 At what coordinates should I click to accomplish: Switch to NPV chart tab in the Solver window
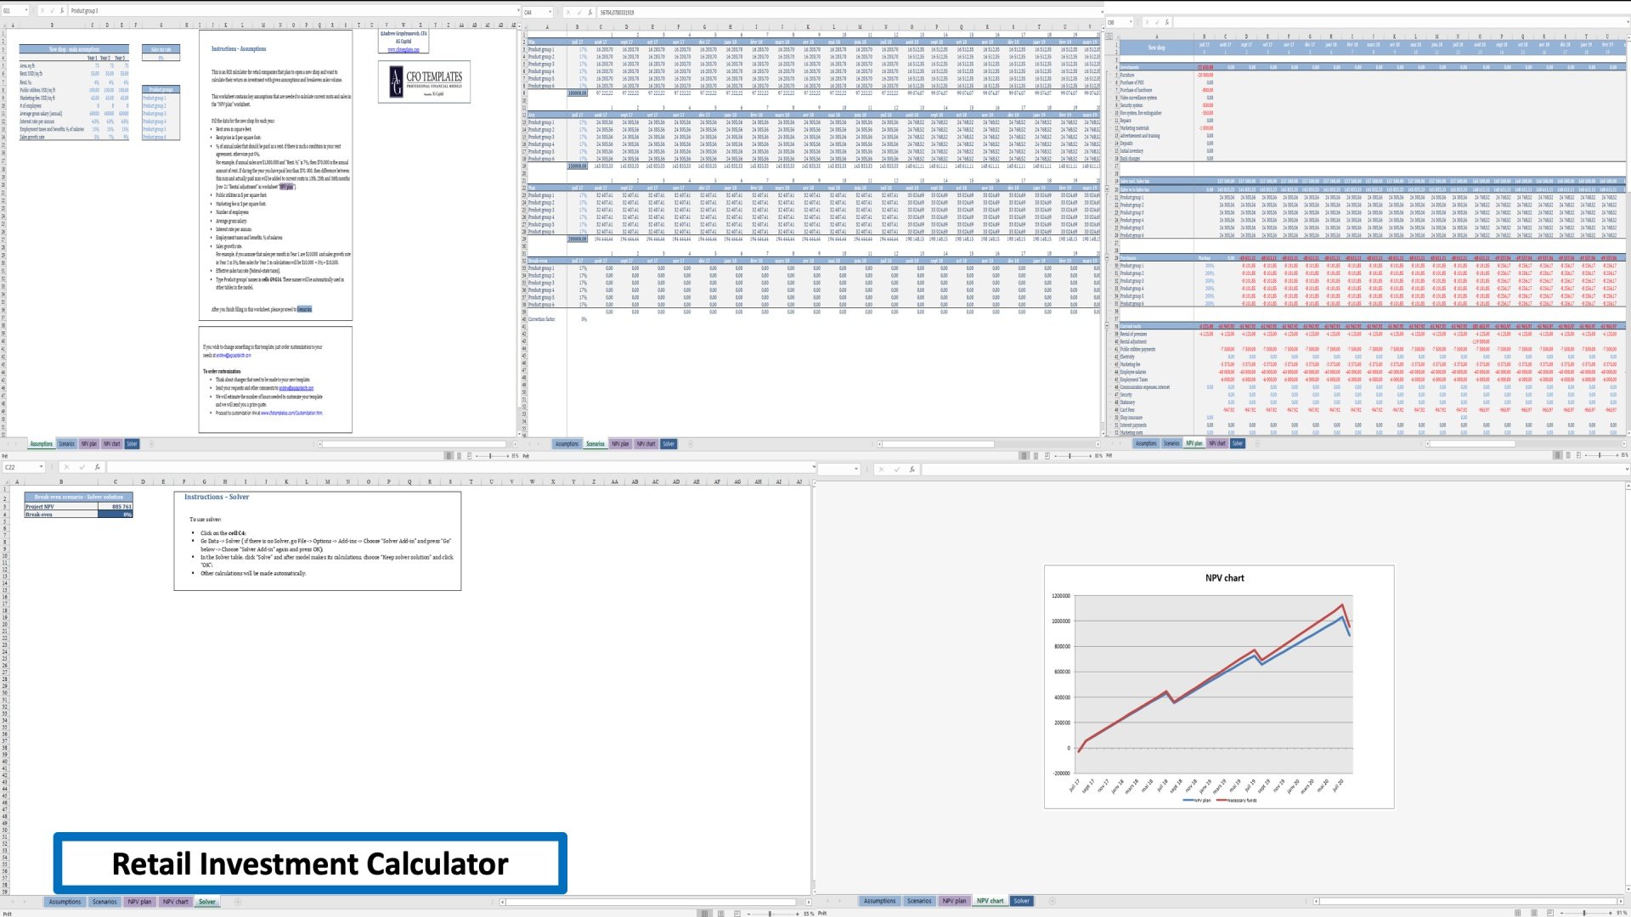tap(175, 902)
